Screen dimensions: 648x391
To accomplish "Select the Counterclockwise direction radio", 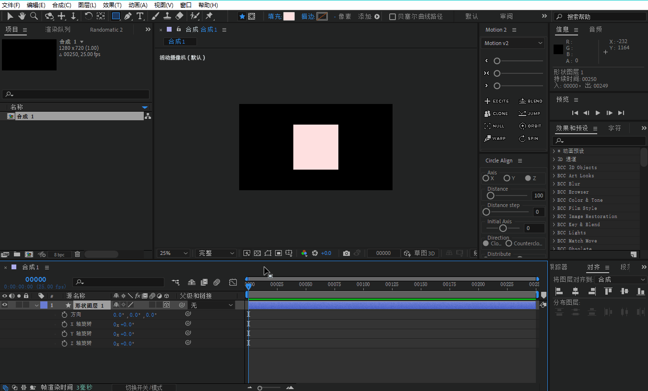I will click(x=509, y=243).
